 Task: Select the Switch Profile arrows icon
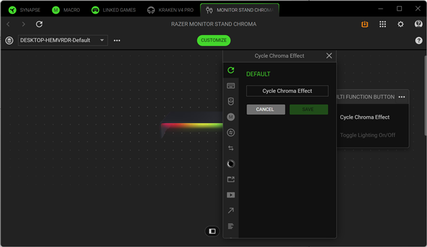point(231,148)
